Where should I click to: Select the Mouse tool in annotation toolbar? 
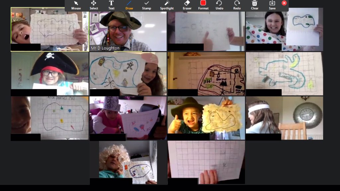coord(76,5)
